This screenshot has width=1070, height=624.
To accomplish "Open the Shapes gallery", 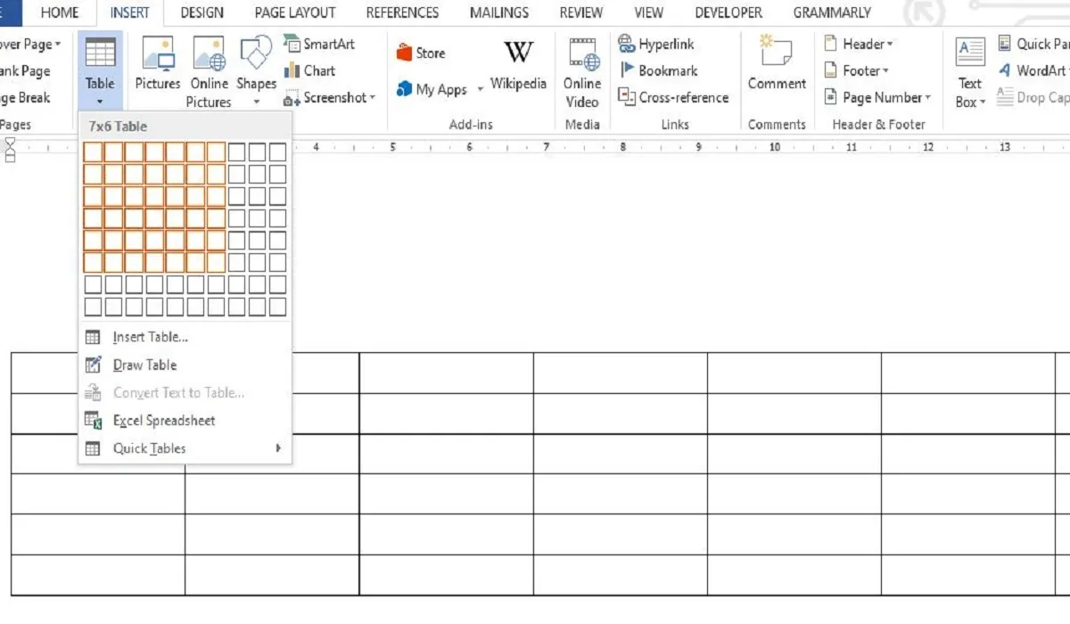I will pos(257,71).
